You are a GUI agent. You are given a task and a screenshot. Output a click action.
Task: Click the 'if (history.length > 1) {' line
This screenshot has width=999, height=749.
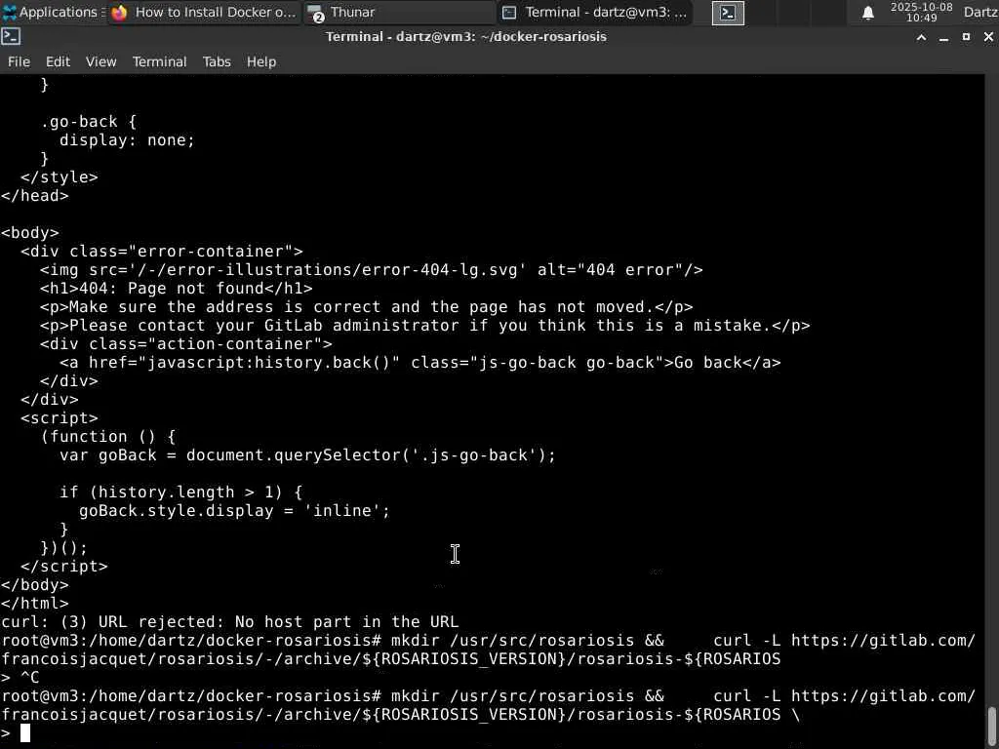coord(180,493)
